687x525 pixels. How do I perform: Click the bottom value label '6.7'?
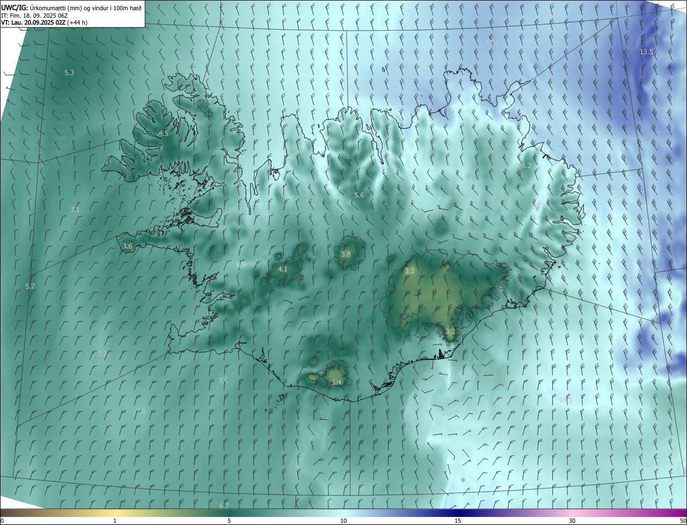224,506
